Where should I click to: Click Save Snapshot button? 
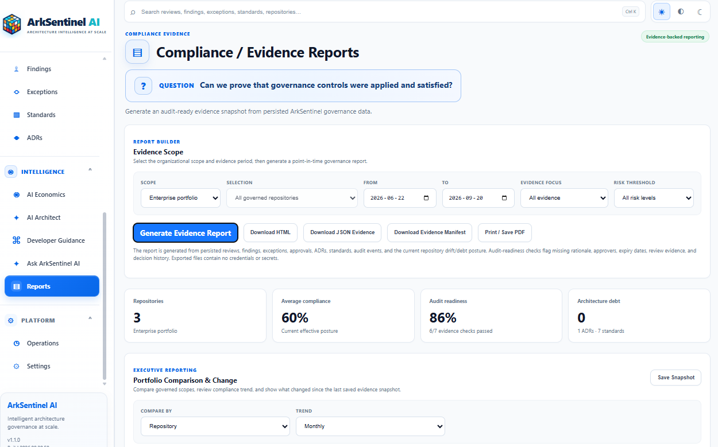pos(675,378)
